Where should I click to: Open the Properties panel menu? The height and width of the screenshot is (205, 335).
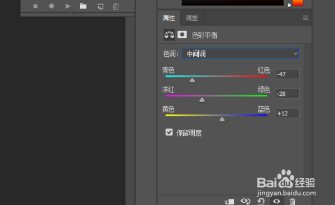click(305, 18)
